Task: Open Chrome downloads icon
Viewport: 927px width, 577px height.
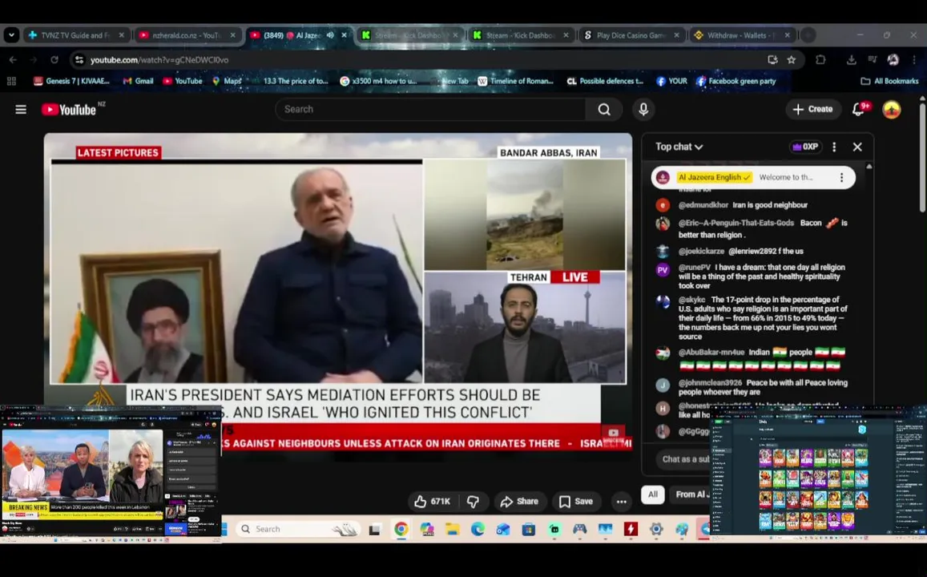Action: click(852, 60)
